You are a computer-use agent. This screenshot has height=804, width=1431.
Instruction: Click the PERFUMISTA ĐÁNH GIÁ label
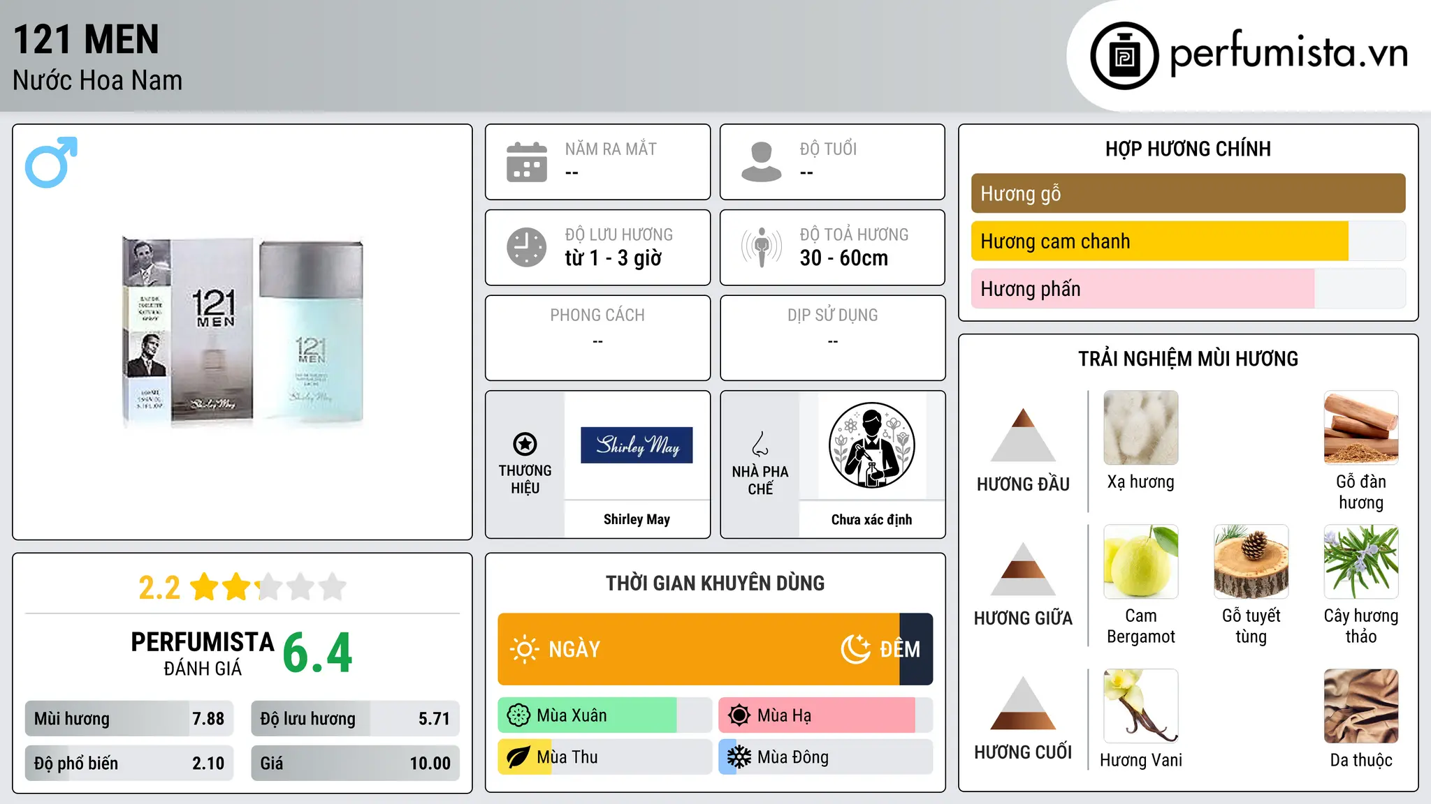coord(203,653)
